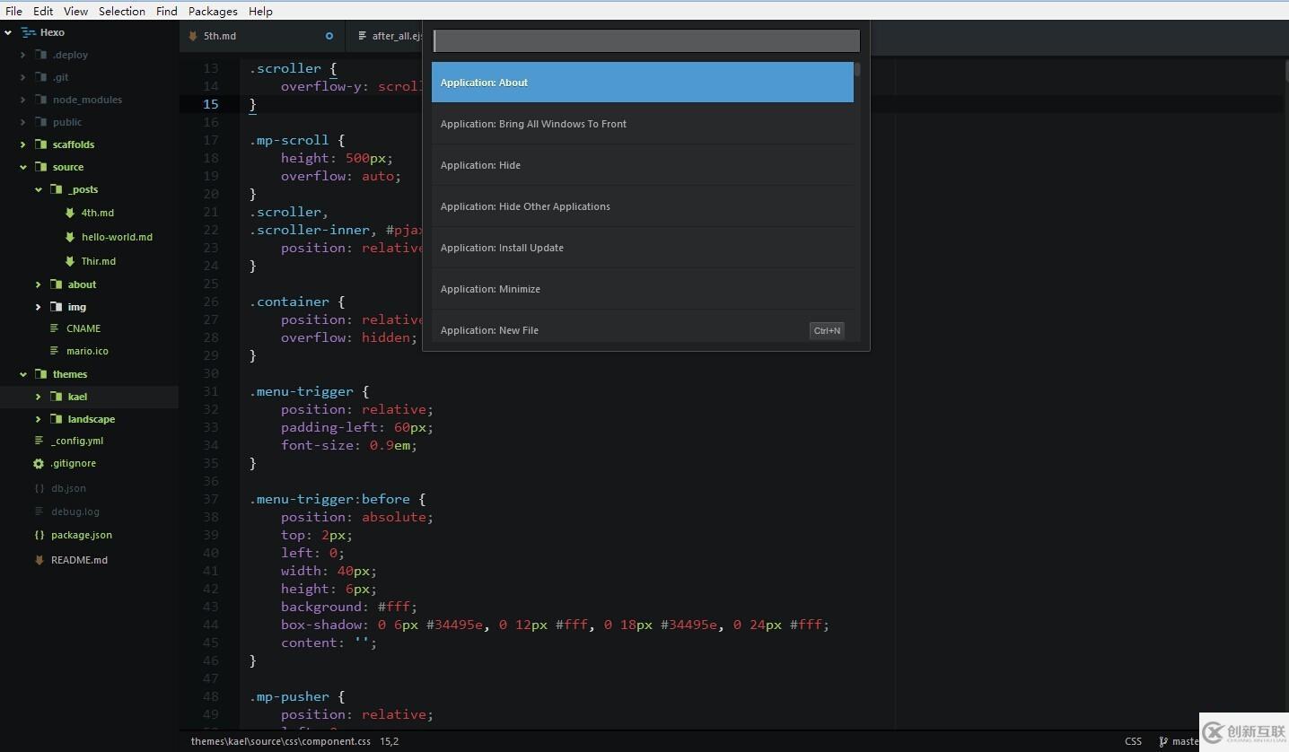Open the Edit menu
The image size is (1289, 752).
click(x=43, y=11)
